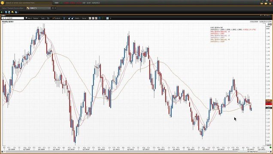Click the current price tag on price axis
Viewport: 273px width, 154px height.
[x=269, y=108]
